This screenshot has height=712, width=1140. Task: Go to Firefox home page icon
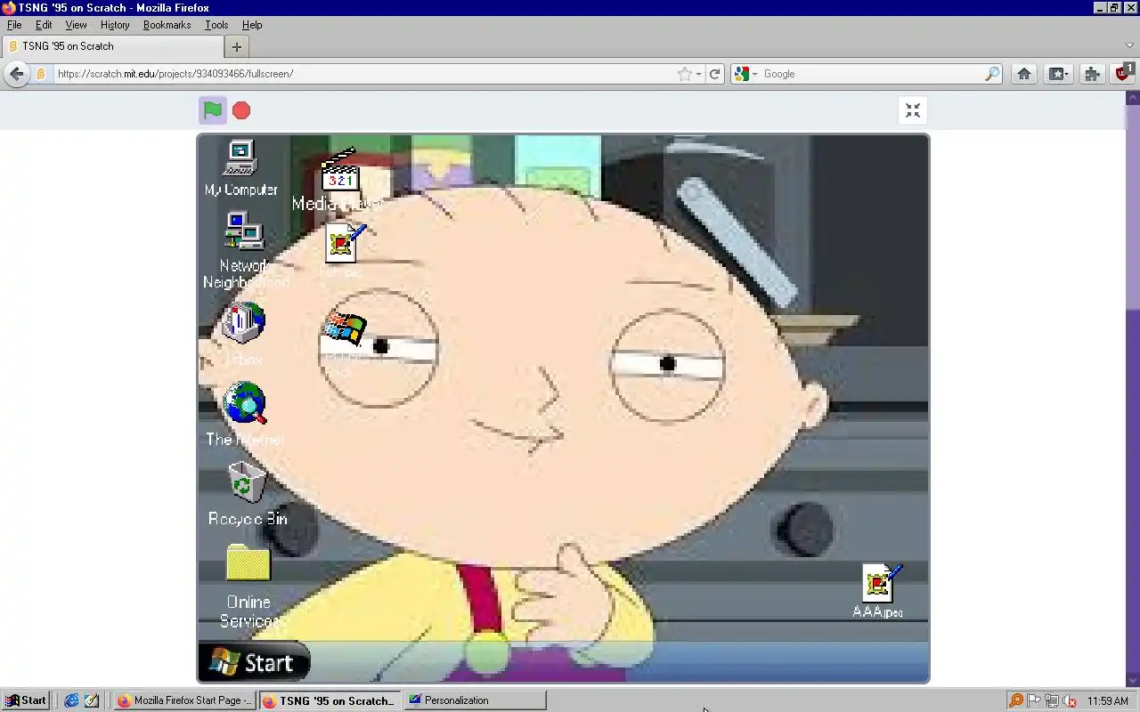coord(1024,74)
